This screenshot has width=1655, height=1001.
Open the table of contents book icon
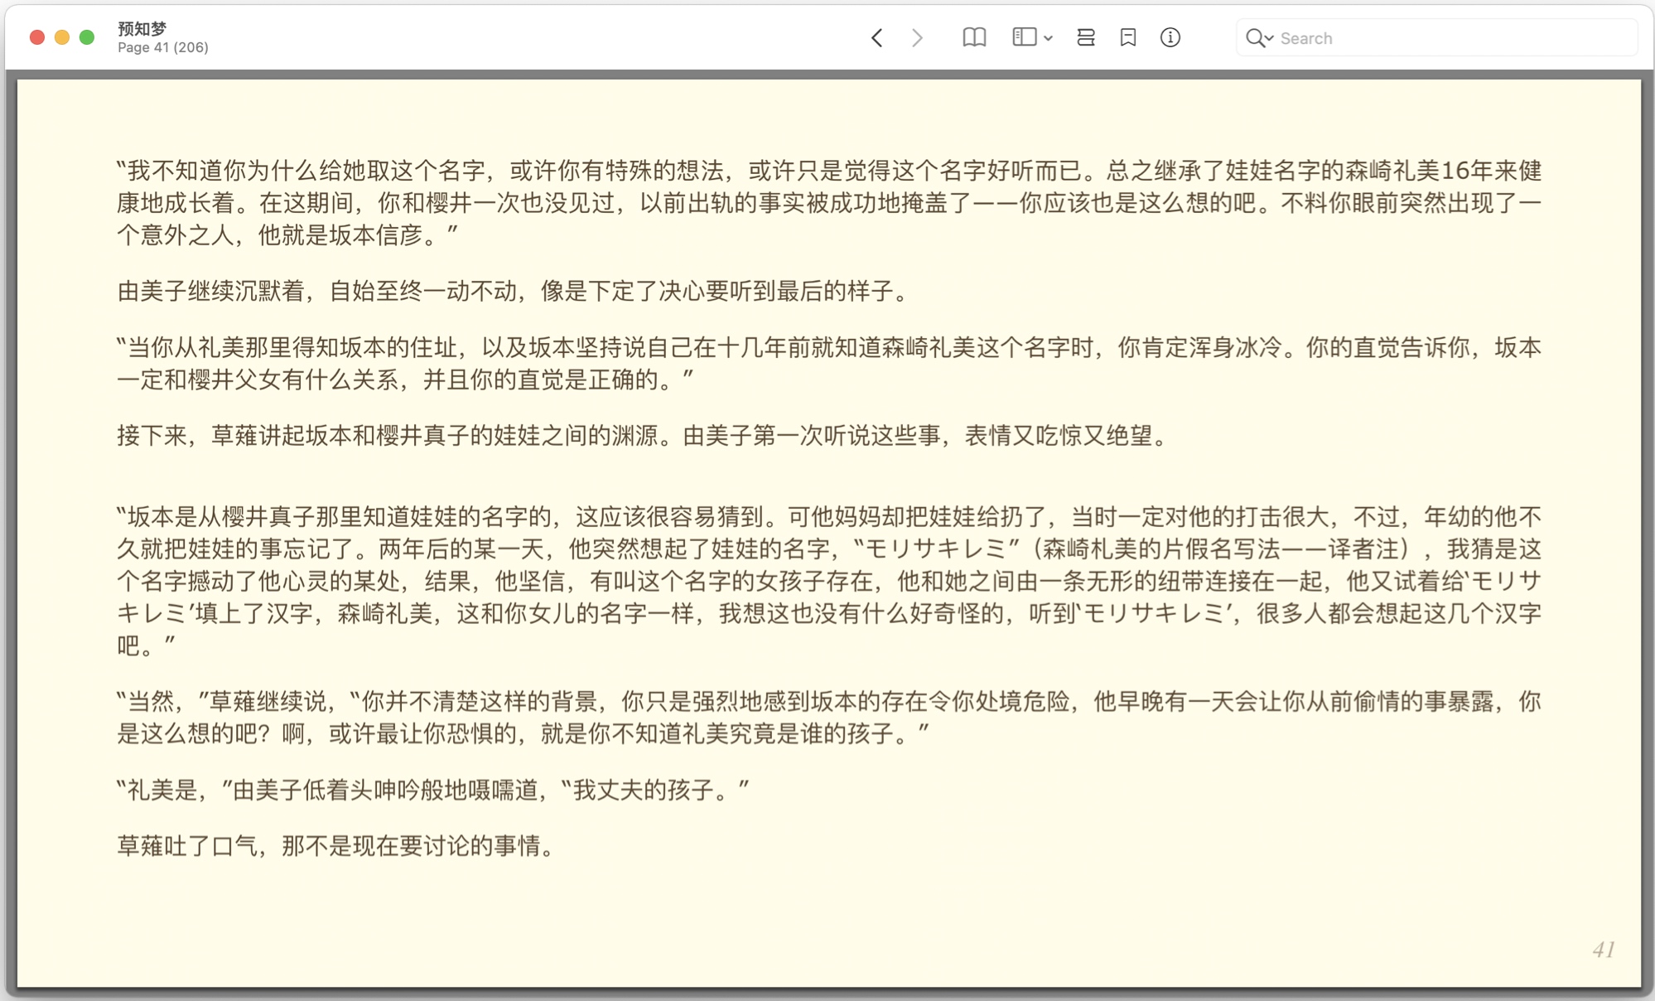(974, 38)
